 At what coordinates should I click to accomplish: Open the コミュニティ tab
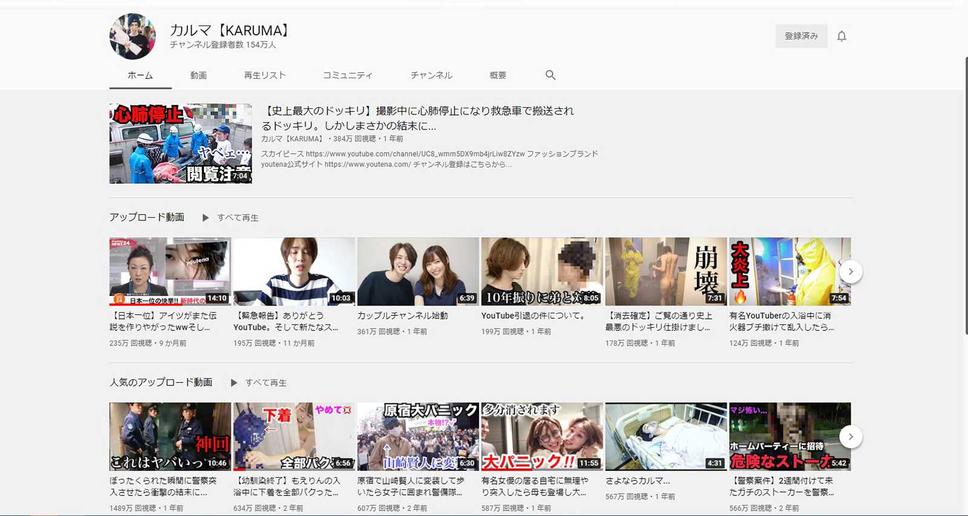click(348, 76)
